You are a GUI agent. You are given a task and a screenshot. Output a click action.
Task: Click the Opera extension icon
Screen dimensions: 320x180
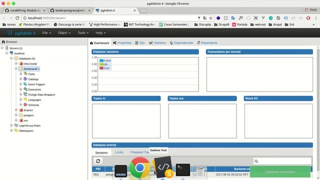(308, 18)
